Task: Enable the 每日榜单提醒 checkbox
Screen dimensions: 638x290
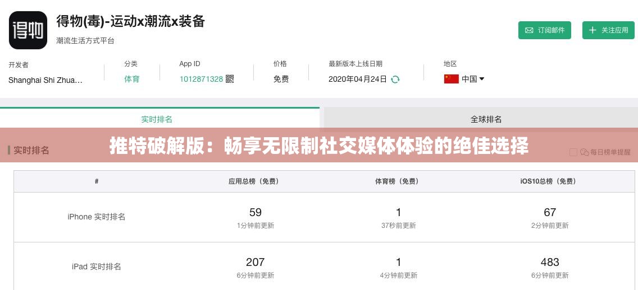Action: click(573, 152)
